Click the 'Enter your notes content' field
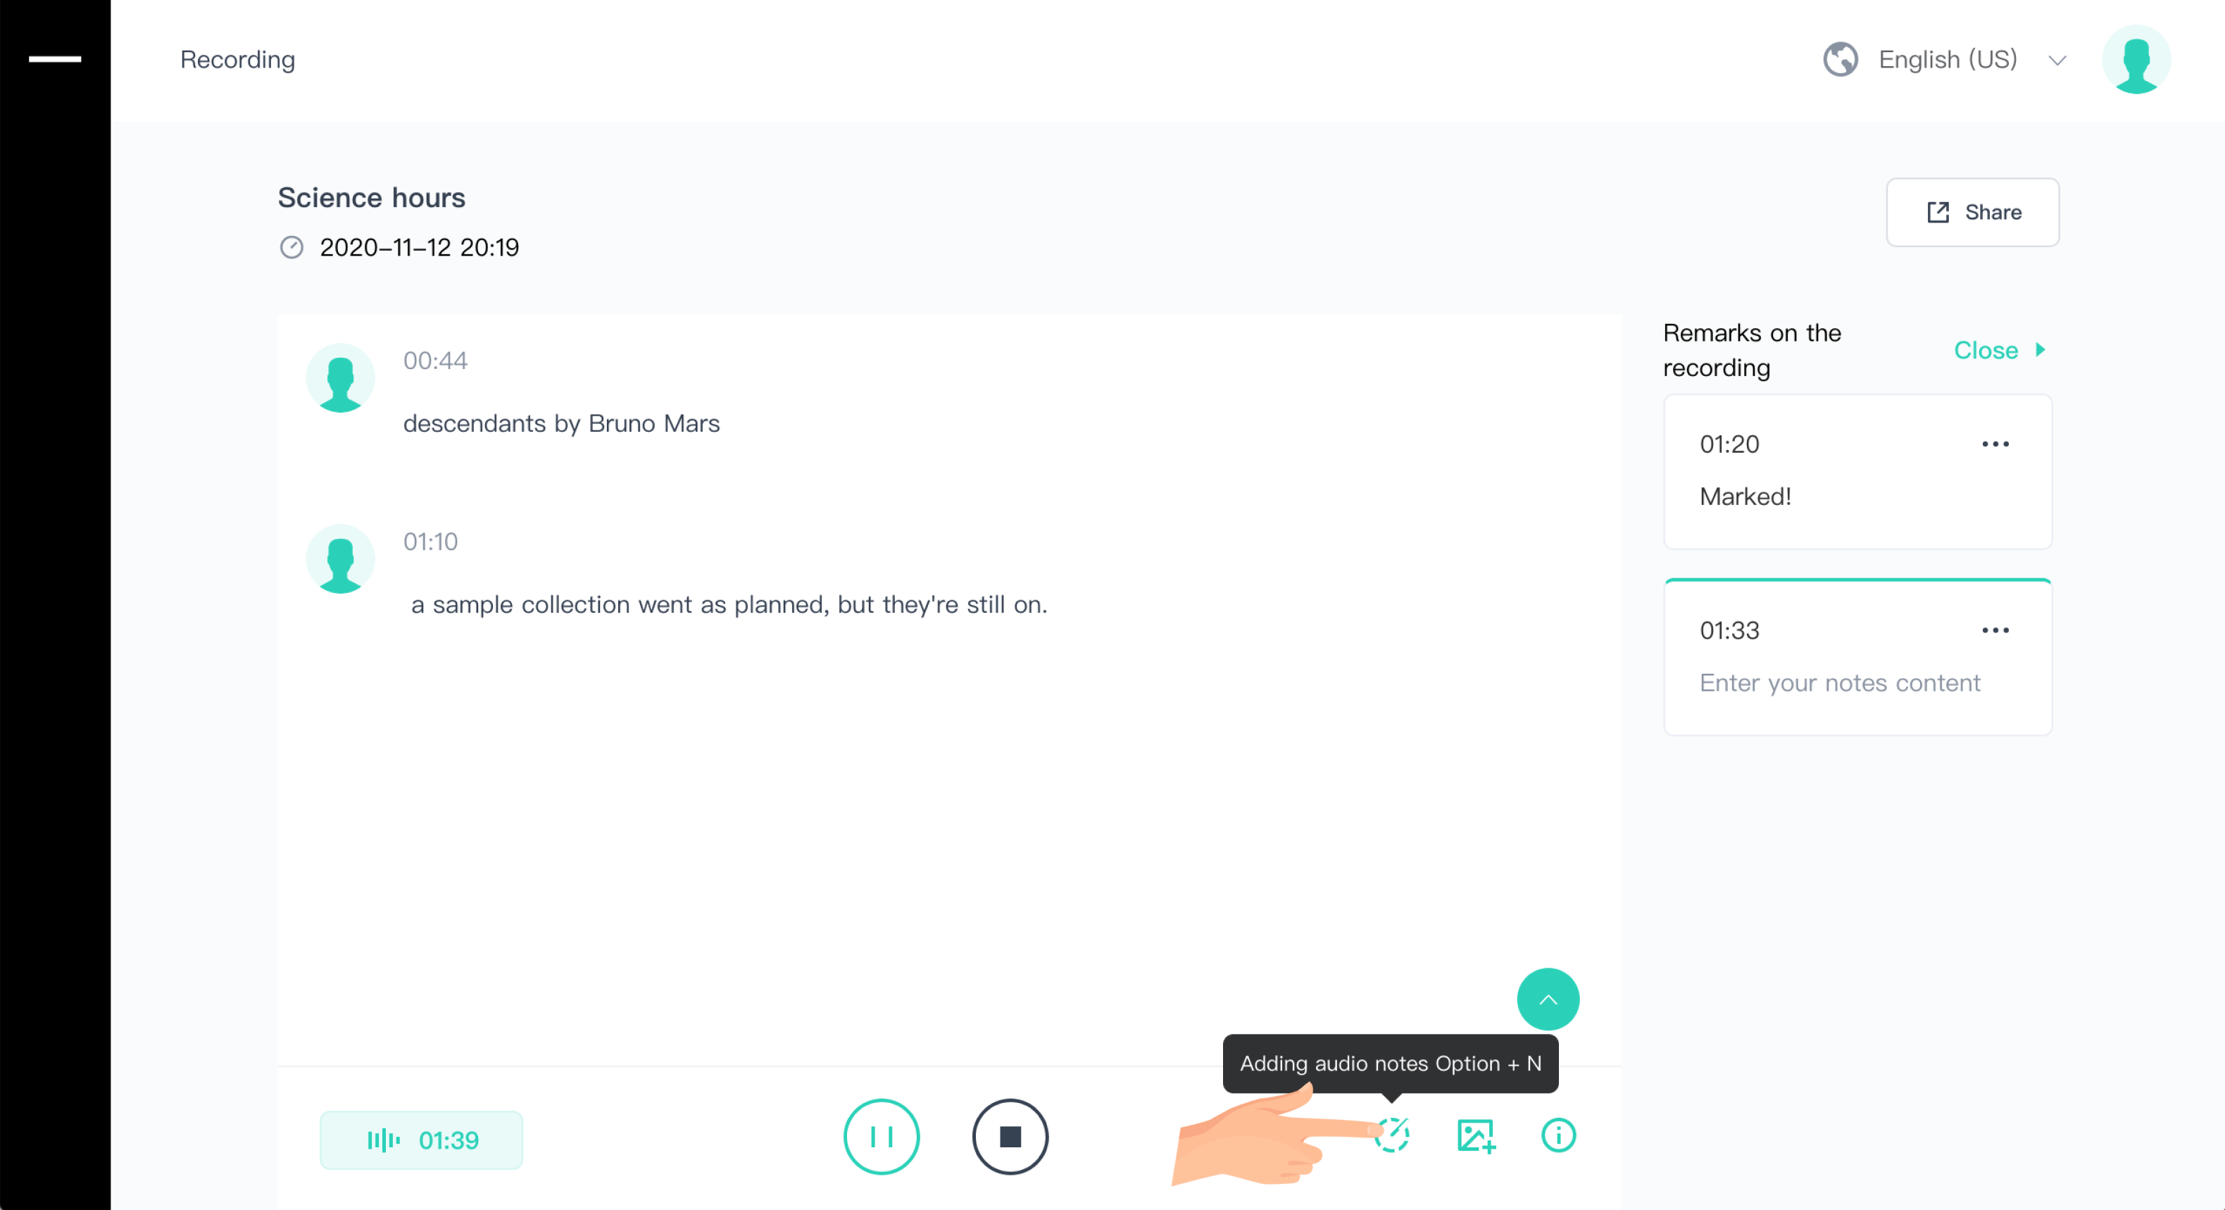This screenshot has height=1210, width=2225. (1839, 682)
